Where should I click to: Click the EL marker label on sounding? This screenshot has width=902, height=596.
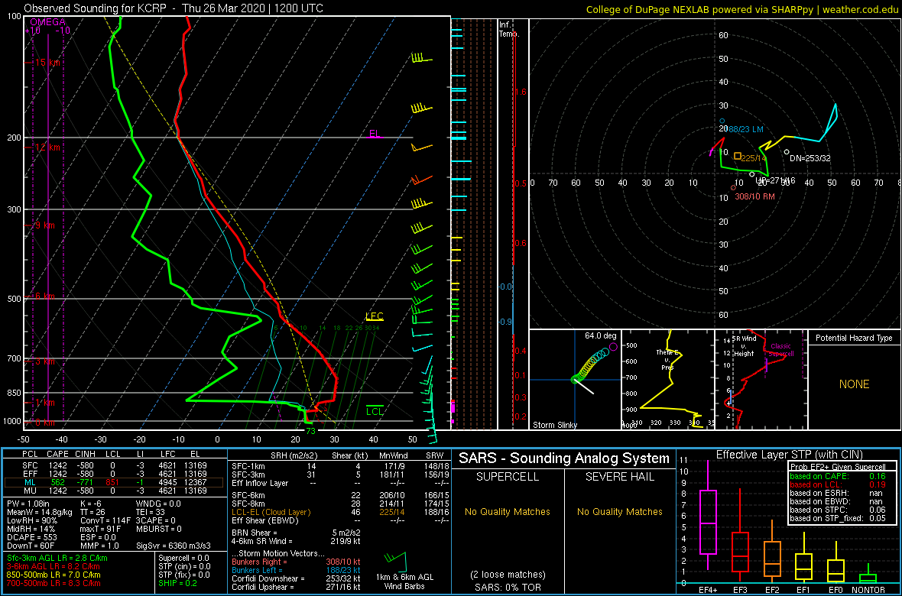(375, 134)
